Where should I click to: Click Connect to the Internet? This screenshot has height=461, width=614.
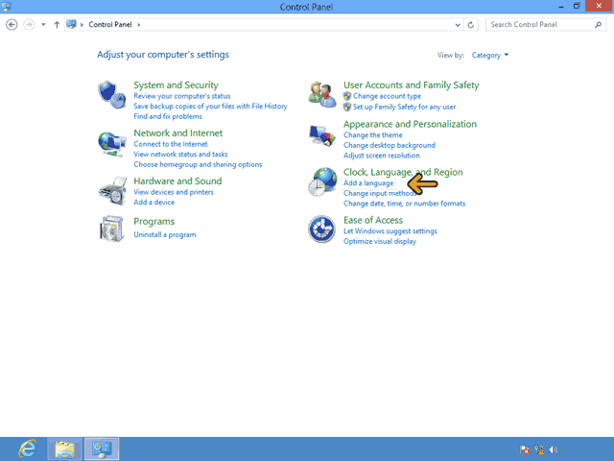[x=171, y=144]
